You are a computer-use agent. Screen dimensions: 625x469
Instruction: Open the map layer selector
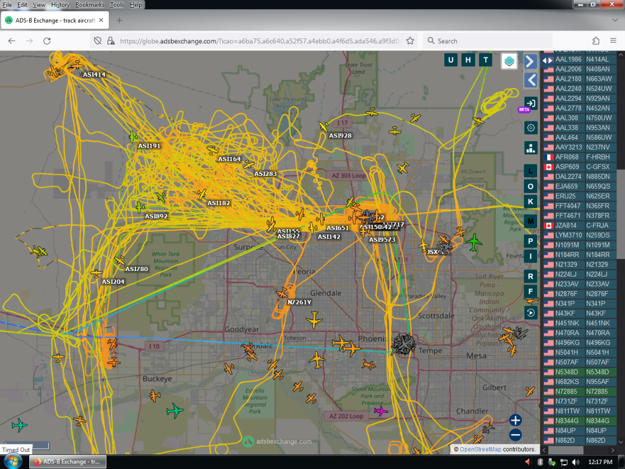[509, 61]
